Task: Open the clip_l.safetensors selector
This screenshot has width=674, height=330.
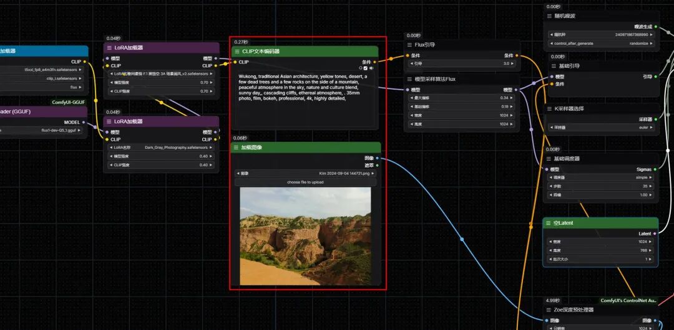Action: [42, 78]
